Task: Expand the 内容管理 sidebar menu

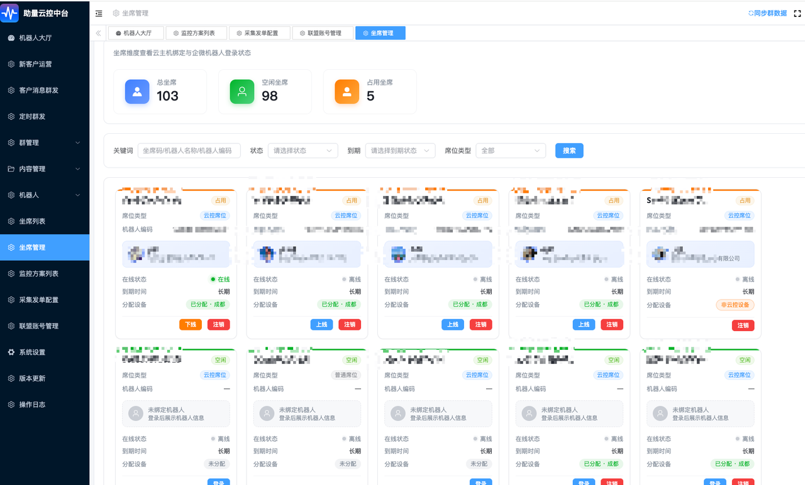Action: pos(45,169)
